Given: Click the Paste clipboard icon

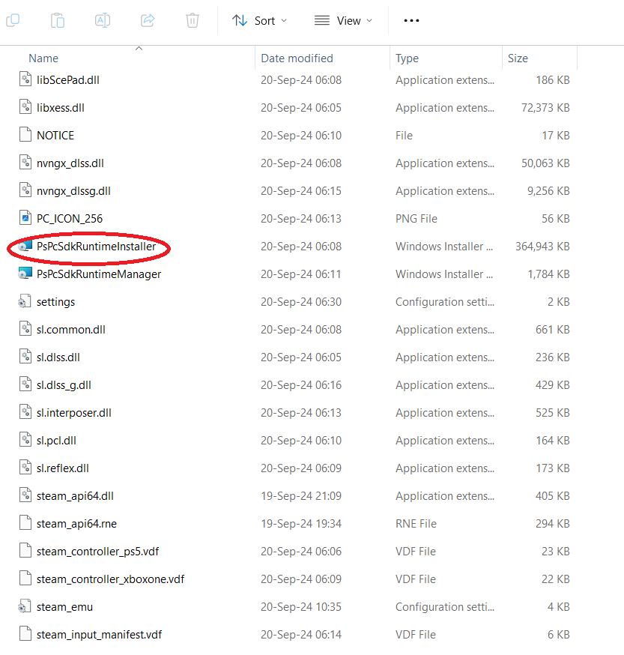Looking at the screenshot, I should click(58, 20).
